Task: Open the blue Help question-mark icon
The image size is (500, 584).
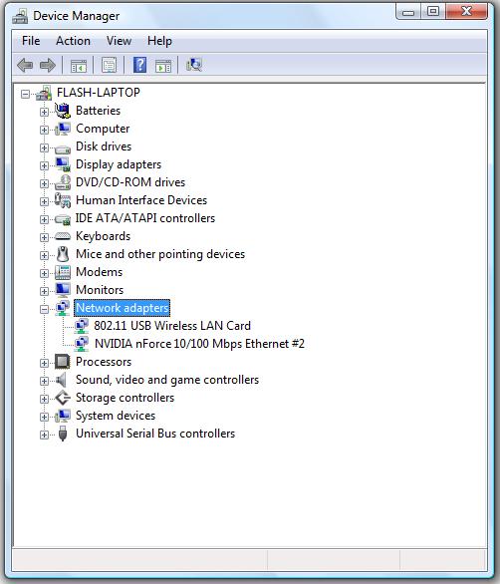Action: pyautogui.click(x=139, y=65)
